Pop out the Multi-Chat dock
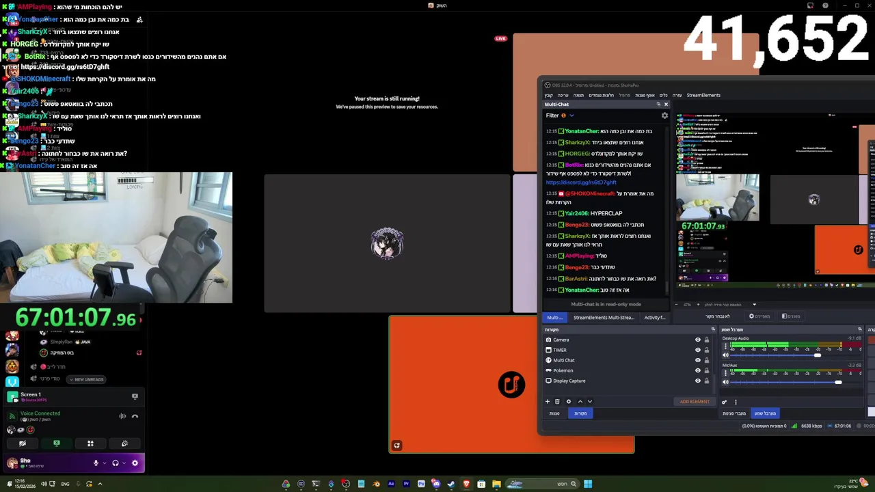Screen dimensions: 875x492 (658, 105)
